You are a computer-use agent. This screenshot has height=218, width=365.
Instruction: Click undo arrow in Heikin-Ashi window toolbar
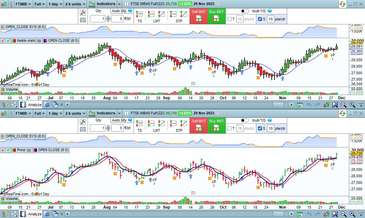309,105
